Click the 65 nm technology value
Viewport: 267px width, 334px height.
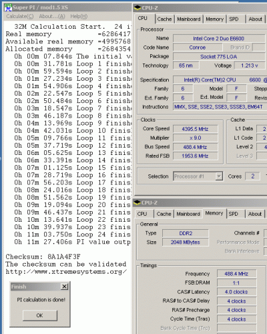point(186,65)
